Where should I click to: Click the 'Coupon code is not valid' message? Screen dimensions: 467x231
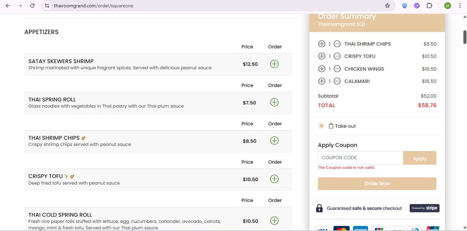(346, 167)
